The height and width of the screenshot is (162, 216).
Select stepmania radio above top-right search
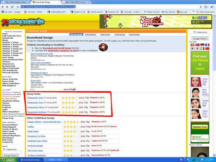194,32
